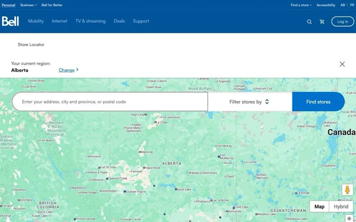Viewport: 356px width, 222px height.
Task: Click the Peace River map label
Action: pos(152,168)
